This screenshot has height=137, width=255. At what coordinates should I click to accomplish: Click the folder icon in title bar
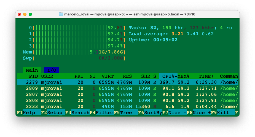point(61,14)
